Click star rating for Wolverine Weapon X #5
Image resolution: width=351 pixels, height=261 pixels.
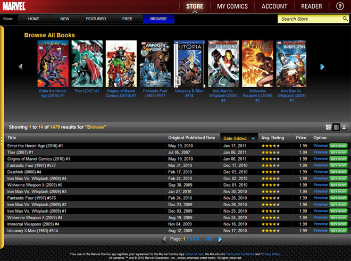(271, 185)
